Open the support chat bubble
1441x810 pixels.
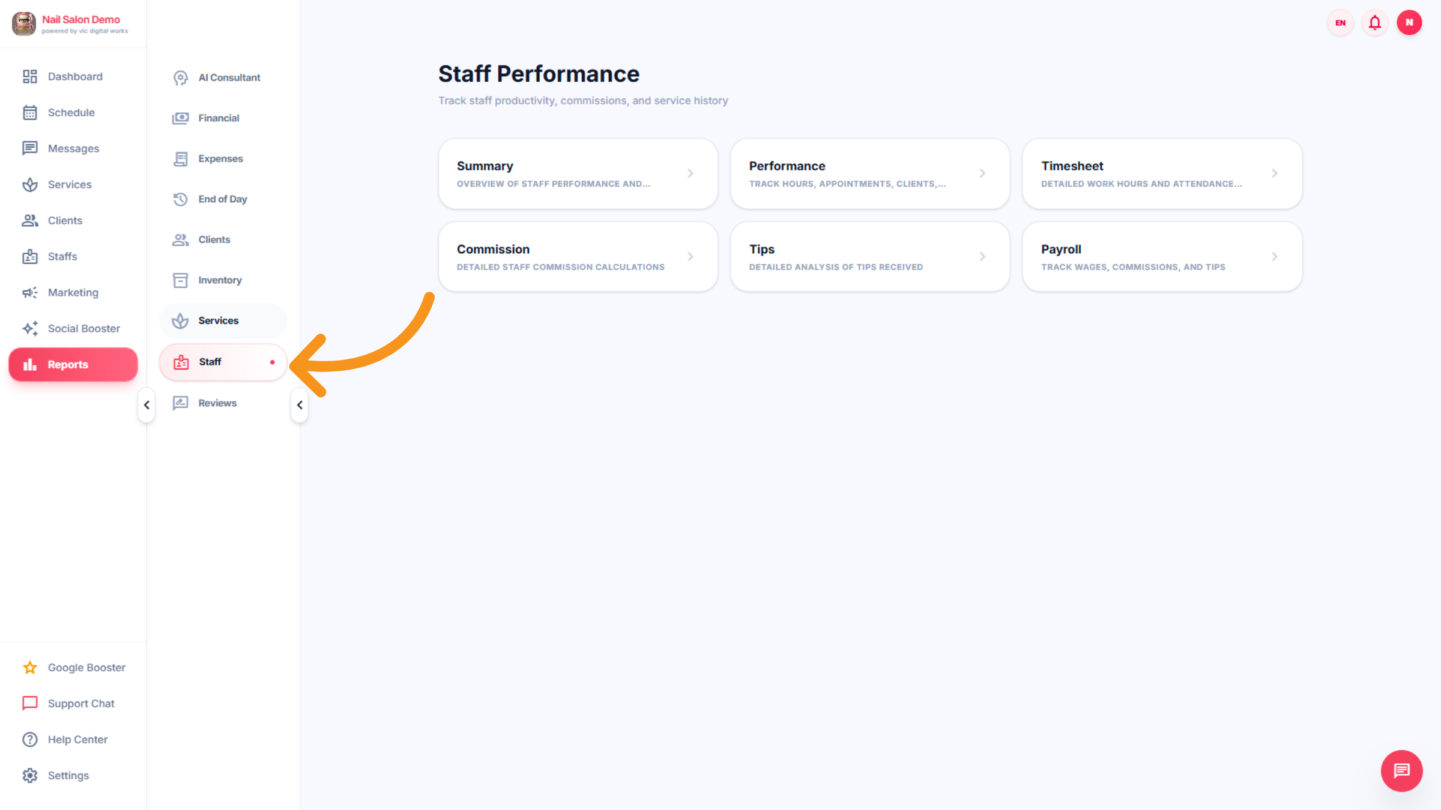pos(1401,771)
